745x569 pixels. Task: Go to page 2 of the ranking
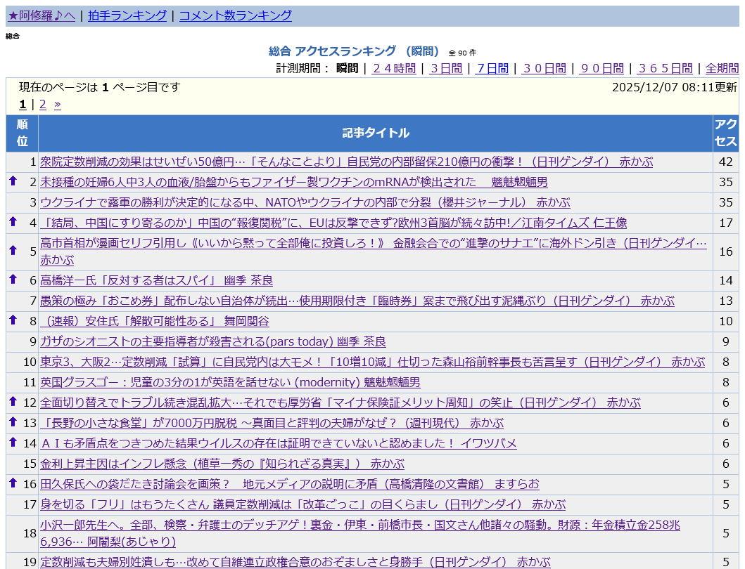tap(42, 105)
